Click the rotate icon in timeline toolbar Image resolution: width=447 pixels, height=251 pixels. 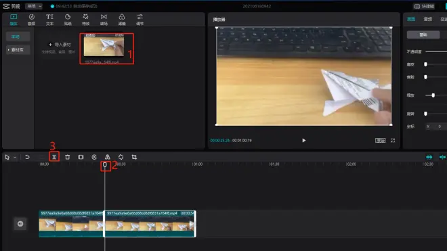click(x=121, y=157)
